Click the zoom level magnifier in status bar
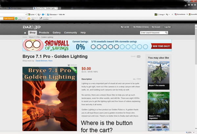 pos(187,132)
